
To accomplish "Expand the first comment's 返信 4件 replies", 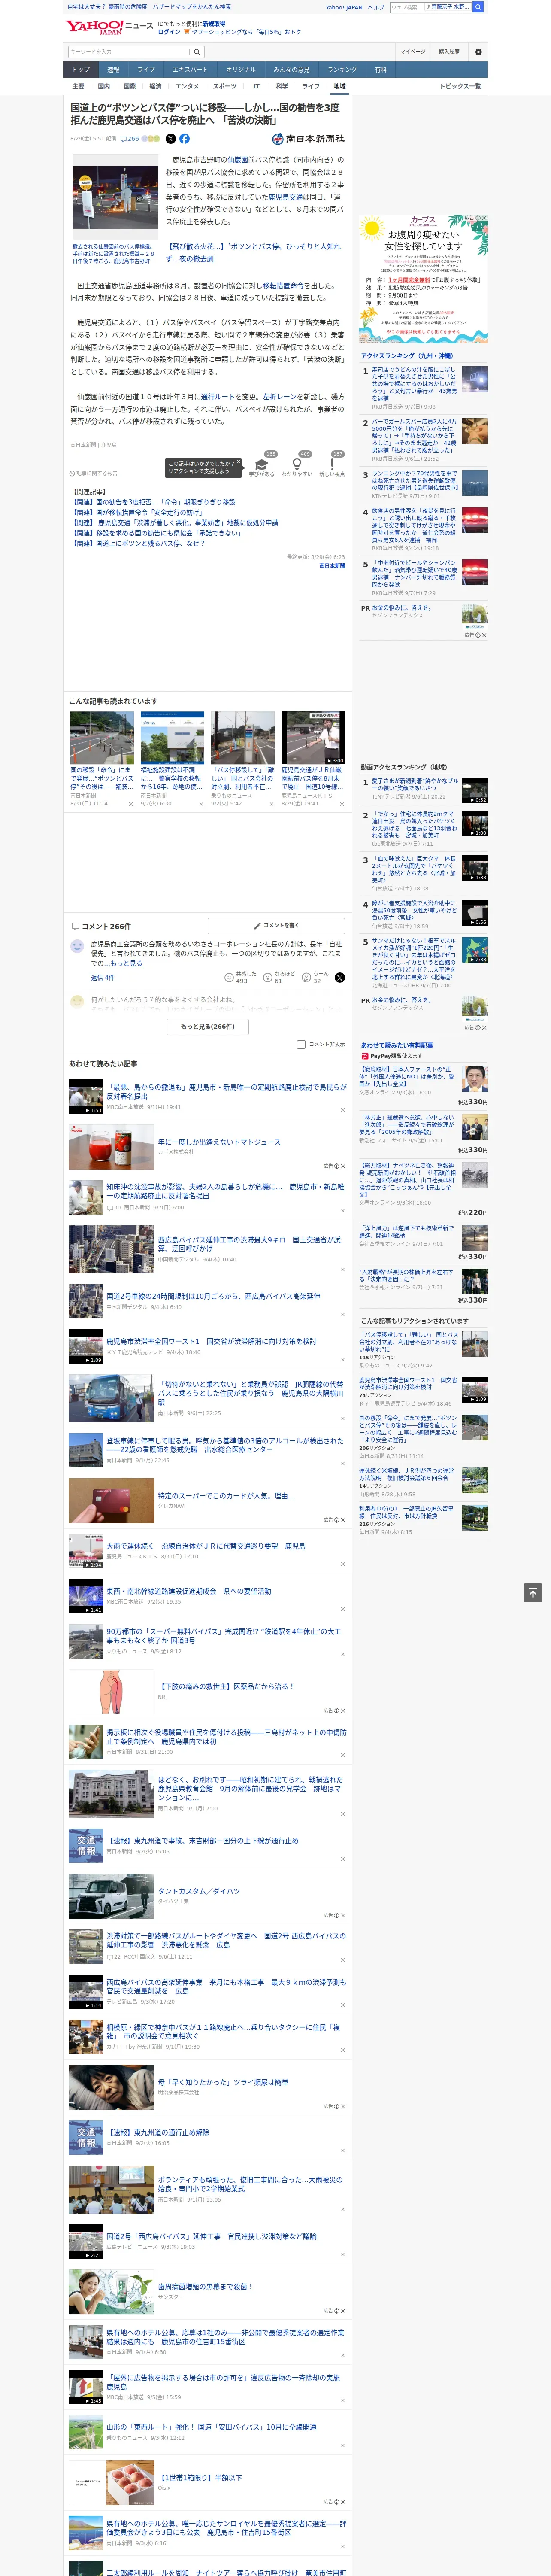I will point(102,977).
